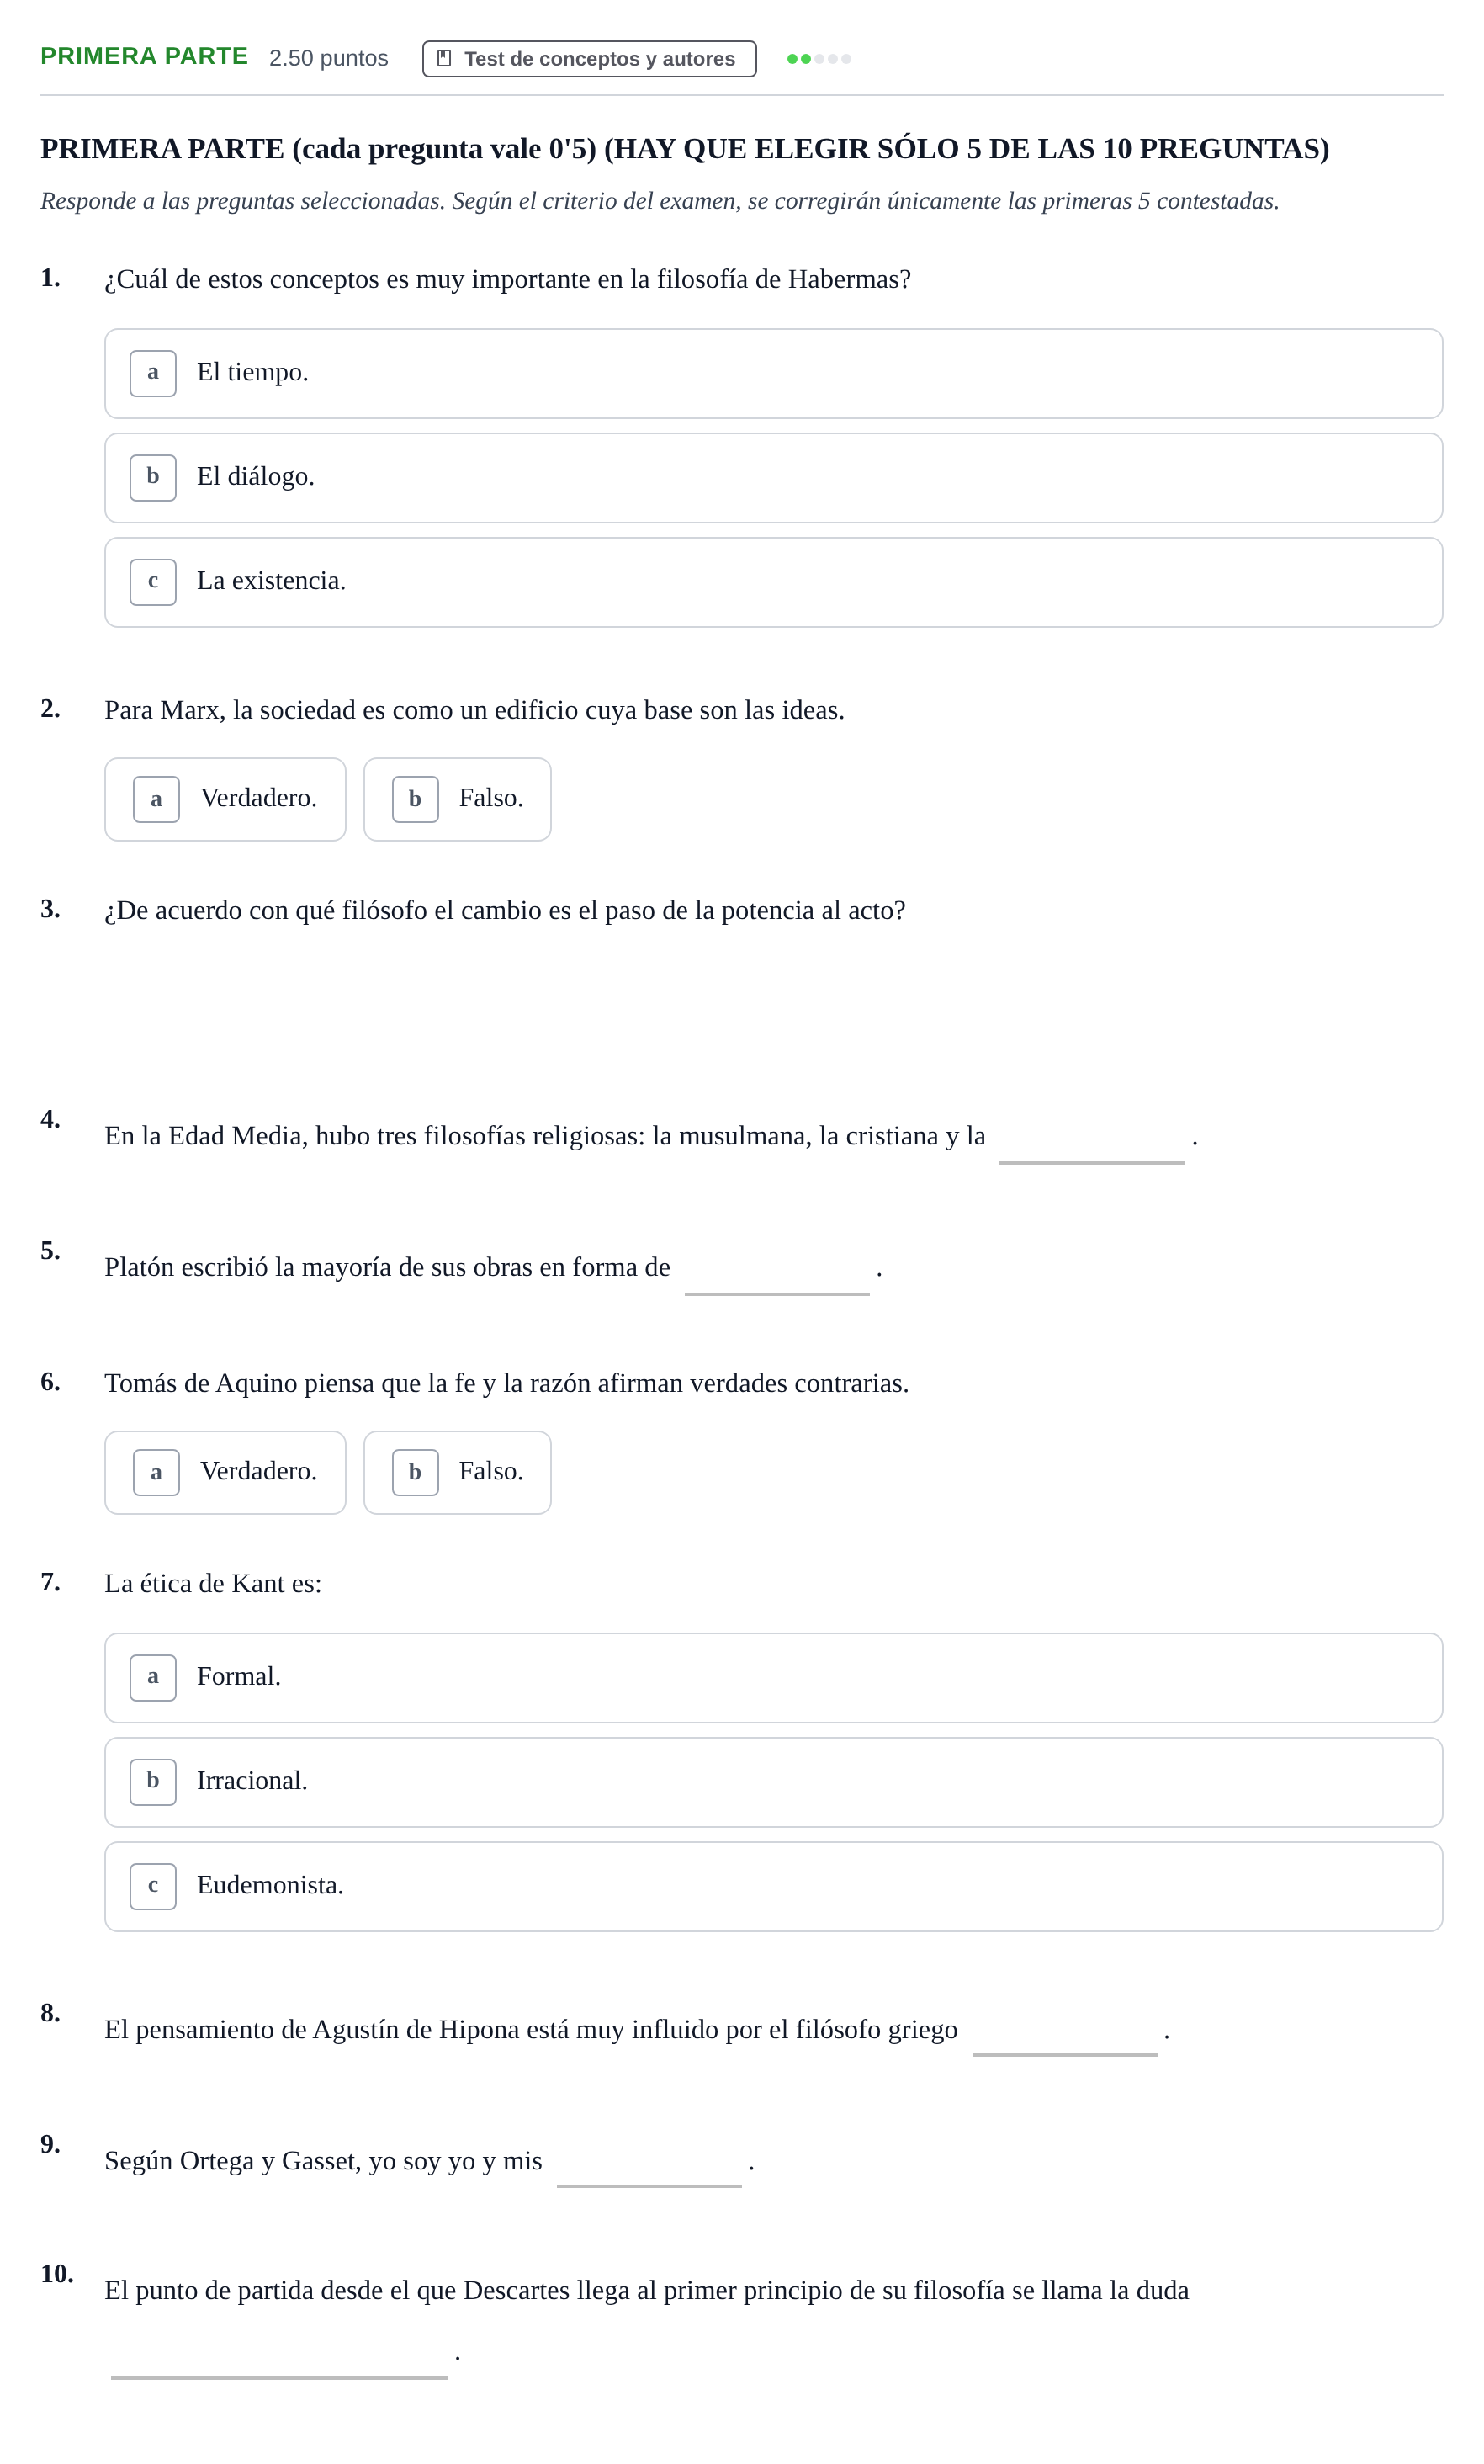Mark 'Falso' for the Marx question
The image size is (1484, 2464).
point(457,799)
